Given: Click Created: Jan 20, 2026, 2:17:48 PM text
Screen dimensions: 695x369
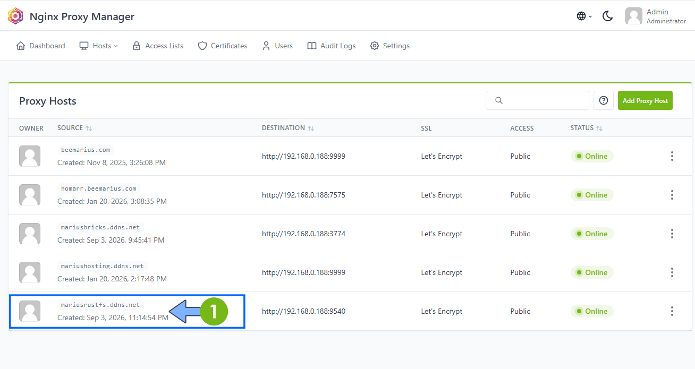Looking at the screenshot, I should click(x=112, y=279).
